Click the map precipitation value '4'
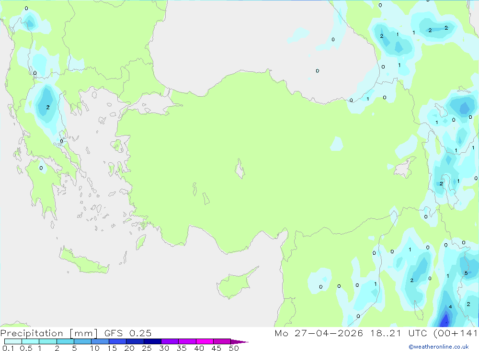Image resolution: width=479 pixels, height=351 pixels. pos(450,306)
